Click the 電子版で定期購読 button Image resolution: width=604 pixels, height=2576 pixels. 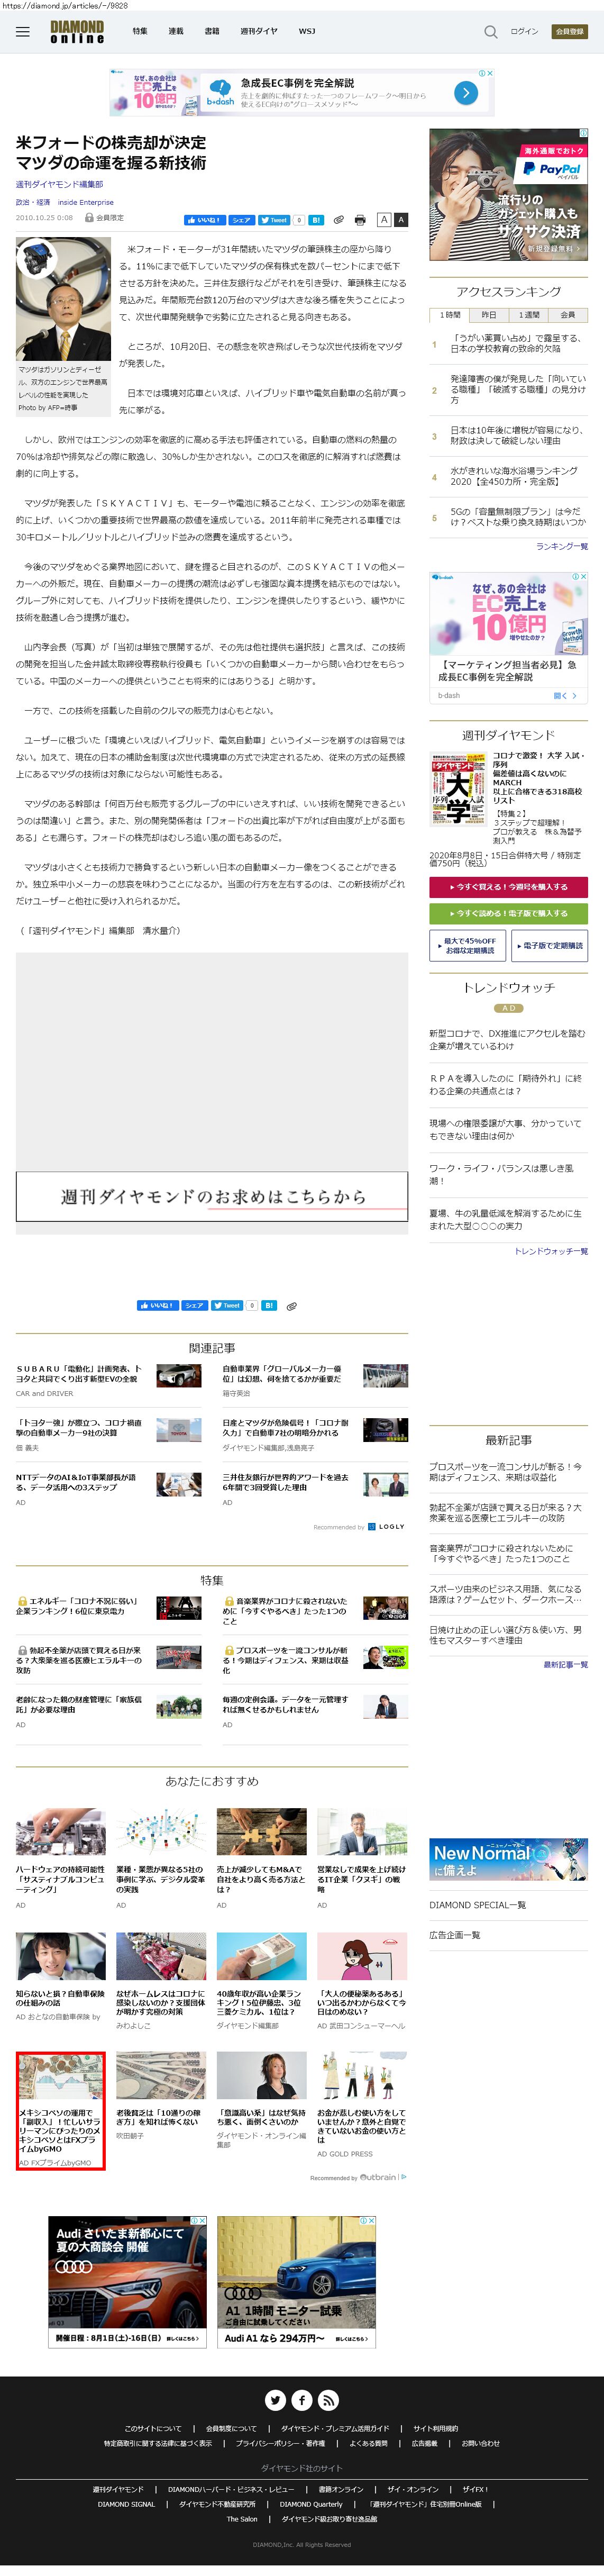pyautogui.click(x=549, y=945)
